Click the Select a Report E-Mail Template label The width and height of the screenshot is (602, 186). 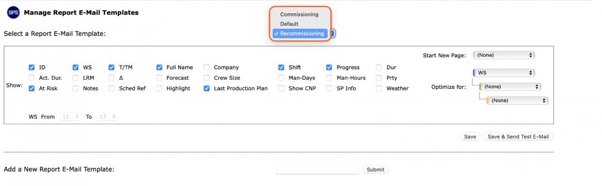click(55, 34)
